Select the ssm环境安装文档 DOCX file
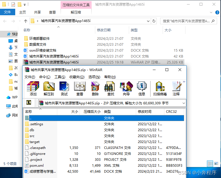Viewport: 221px width, 178px height. [104, 50]
